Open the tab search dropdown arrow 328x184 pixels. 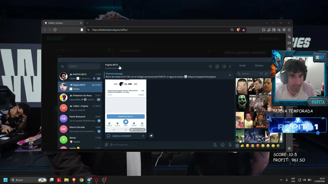(267, 23)
